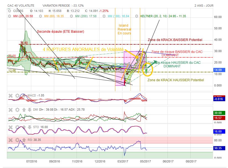Click the H: 15.658 high value
228x168 pixels.
tap(55, 11)
